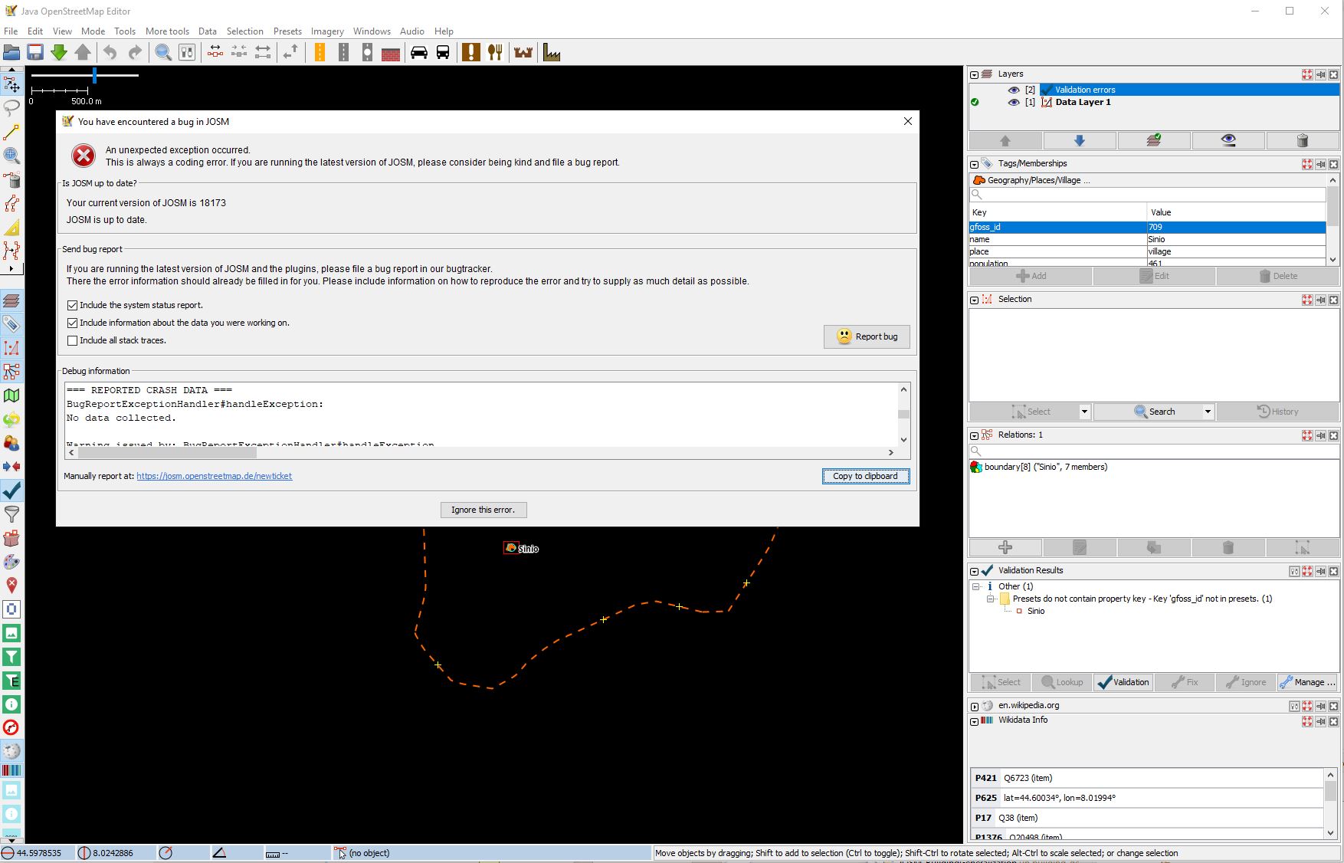
Task: Open the car preset icon in toolbar
Action: coord(419,52)
